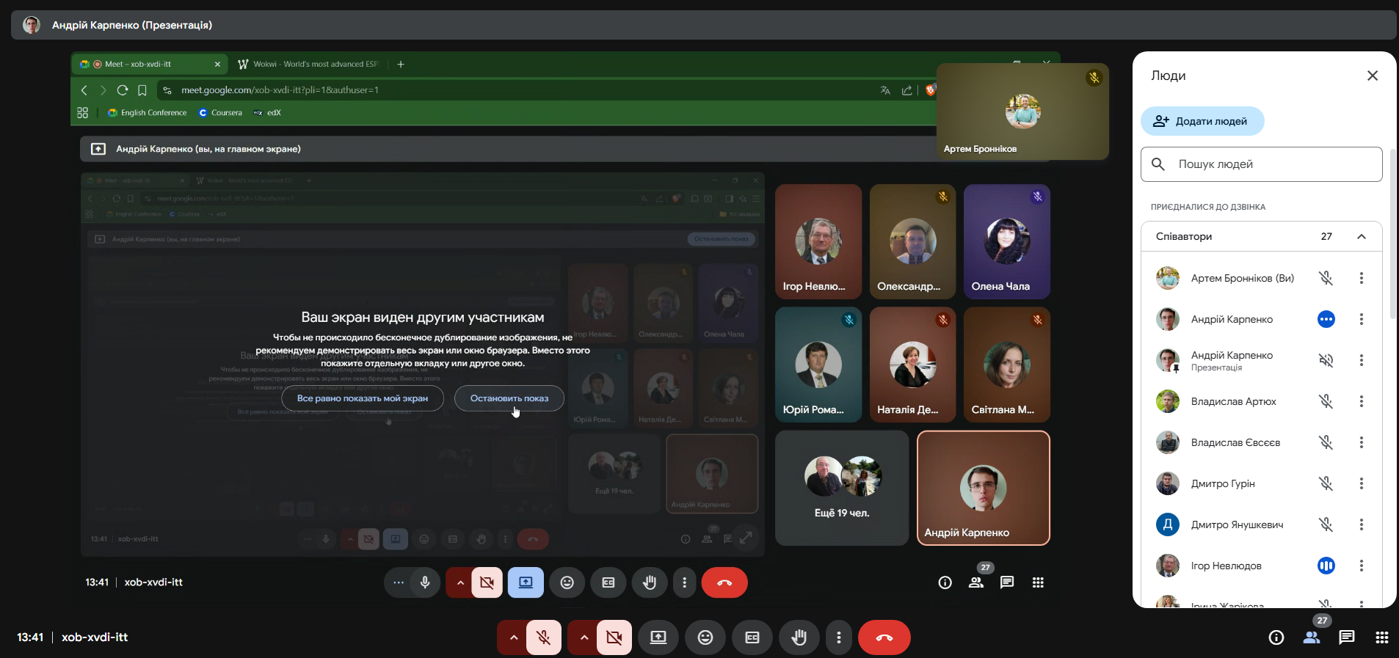
Task: Click the Додати людей button
Action: 1202,121
